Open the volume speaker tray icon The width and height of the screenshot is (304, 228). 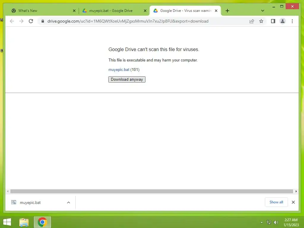(276, 222)
